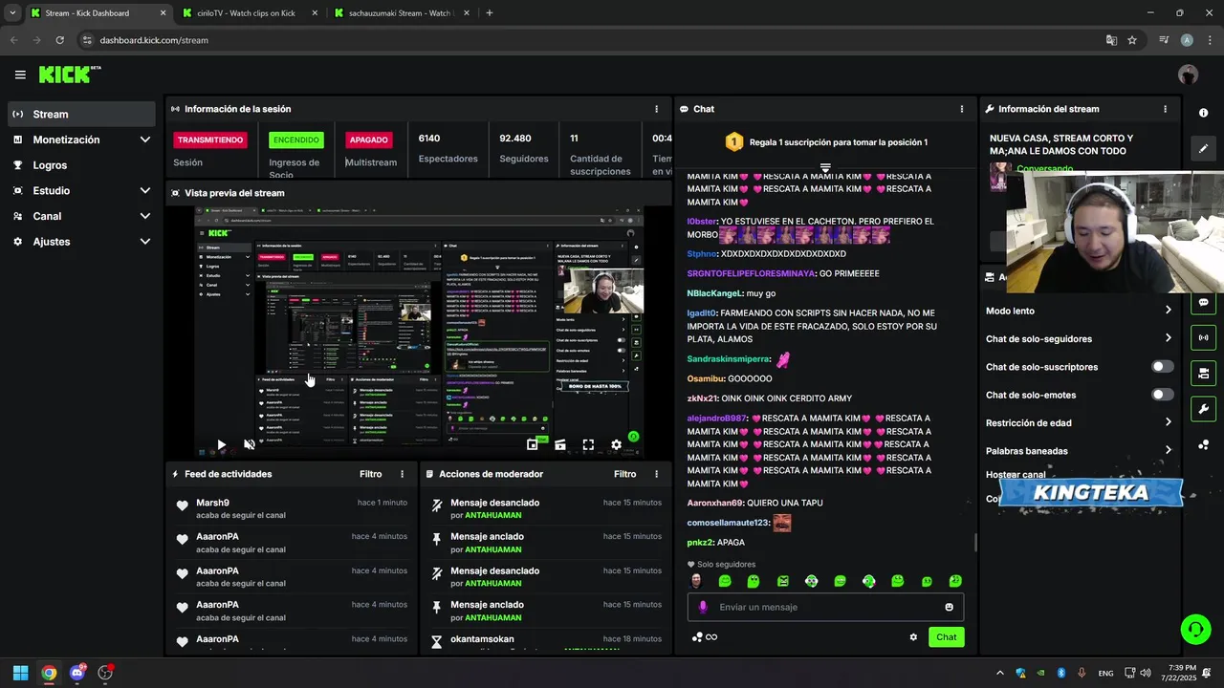Reload the browser page
The image size is (1224, 688).
[x=59, y=40]
